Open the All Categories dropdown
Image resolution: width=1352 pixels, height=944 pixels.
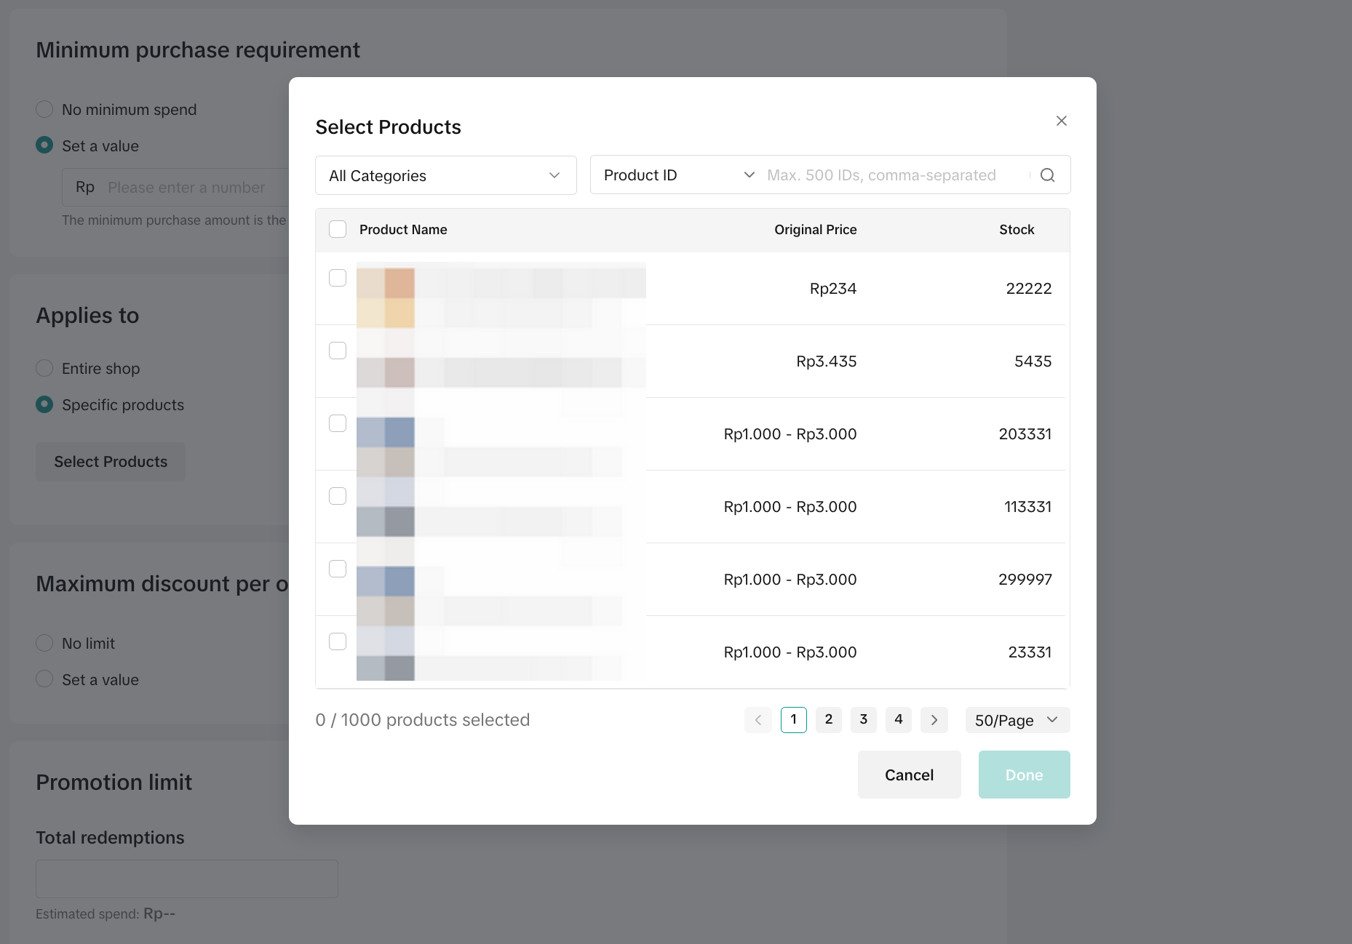coord(445,175)
